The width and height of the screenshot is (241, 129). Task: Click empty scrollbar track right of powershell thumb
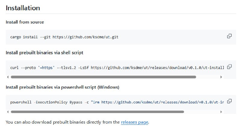[x=202, y=112]
